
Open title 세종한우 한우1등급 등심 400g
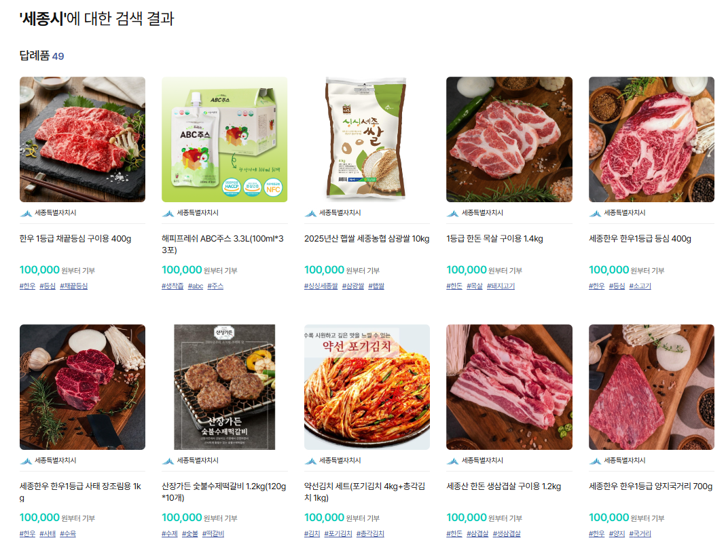coord(640,239)
